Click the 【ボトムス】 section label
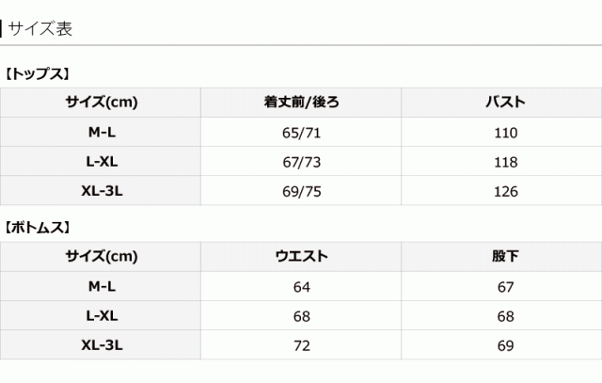This screenshot has width=602, height=383. [x=39, y=227]
